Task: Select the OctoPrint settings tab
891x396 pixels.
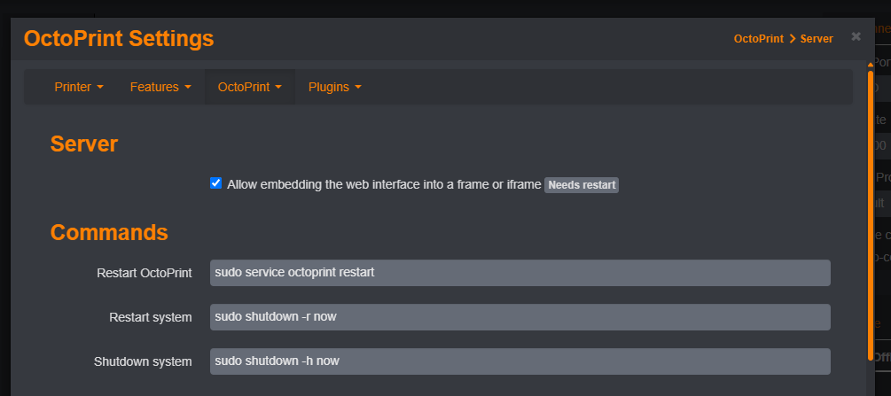Action: [249, 87]
